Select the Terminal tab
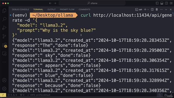 38,10
